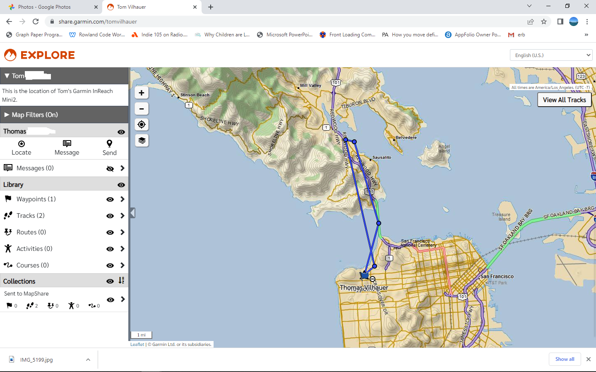Select the Tom Vilhauer browser tab
This screenshot has height=372, width=596.
[x=151, y=7]
